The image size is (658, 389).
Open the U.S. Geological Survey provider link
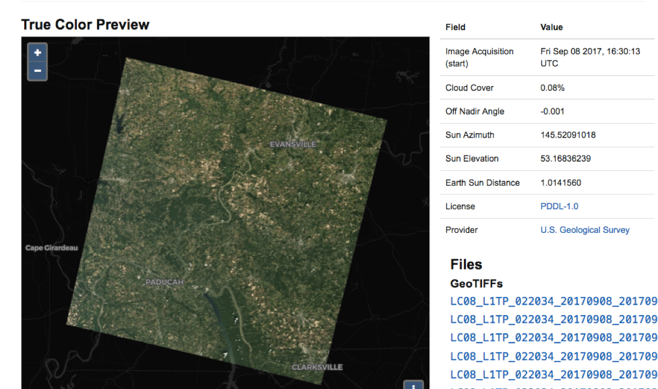tap(585, 230)
